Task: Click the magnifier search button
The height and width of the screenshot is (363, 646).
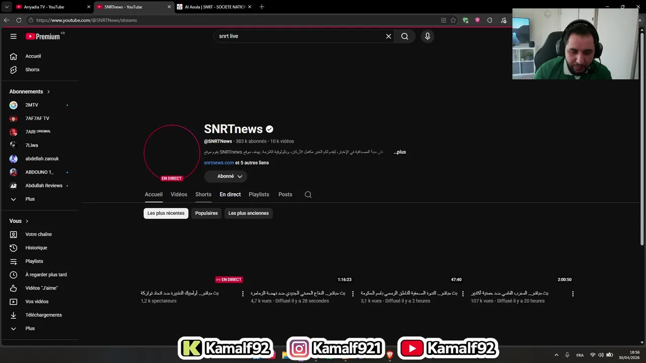Action: click(x=405, y=36)
